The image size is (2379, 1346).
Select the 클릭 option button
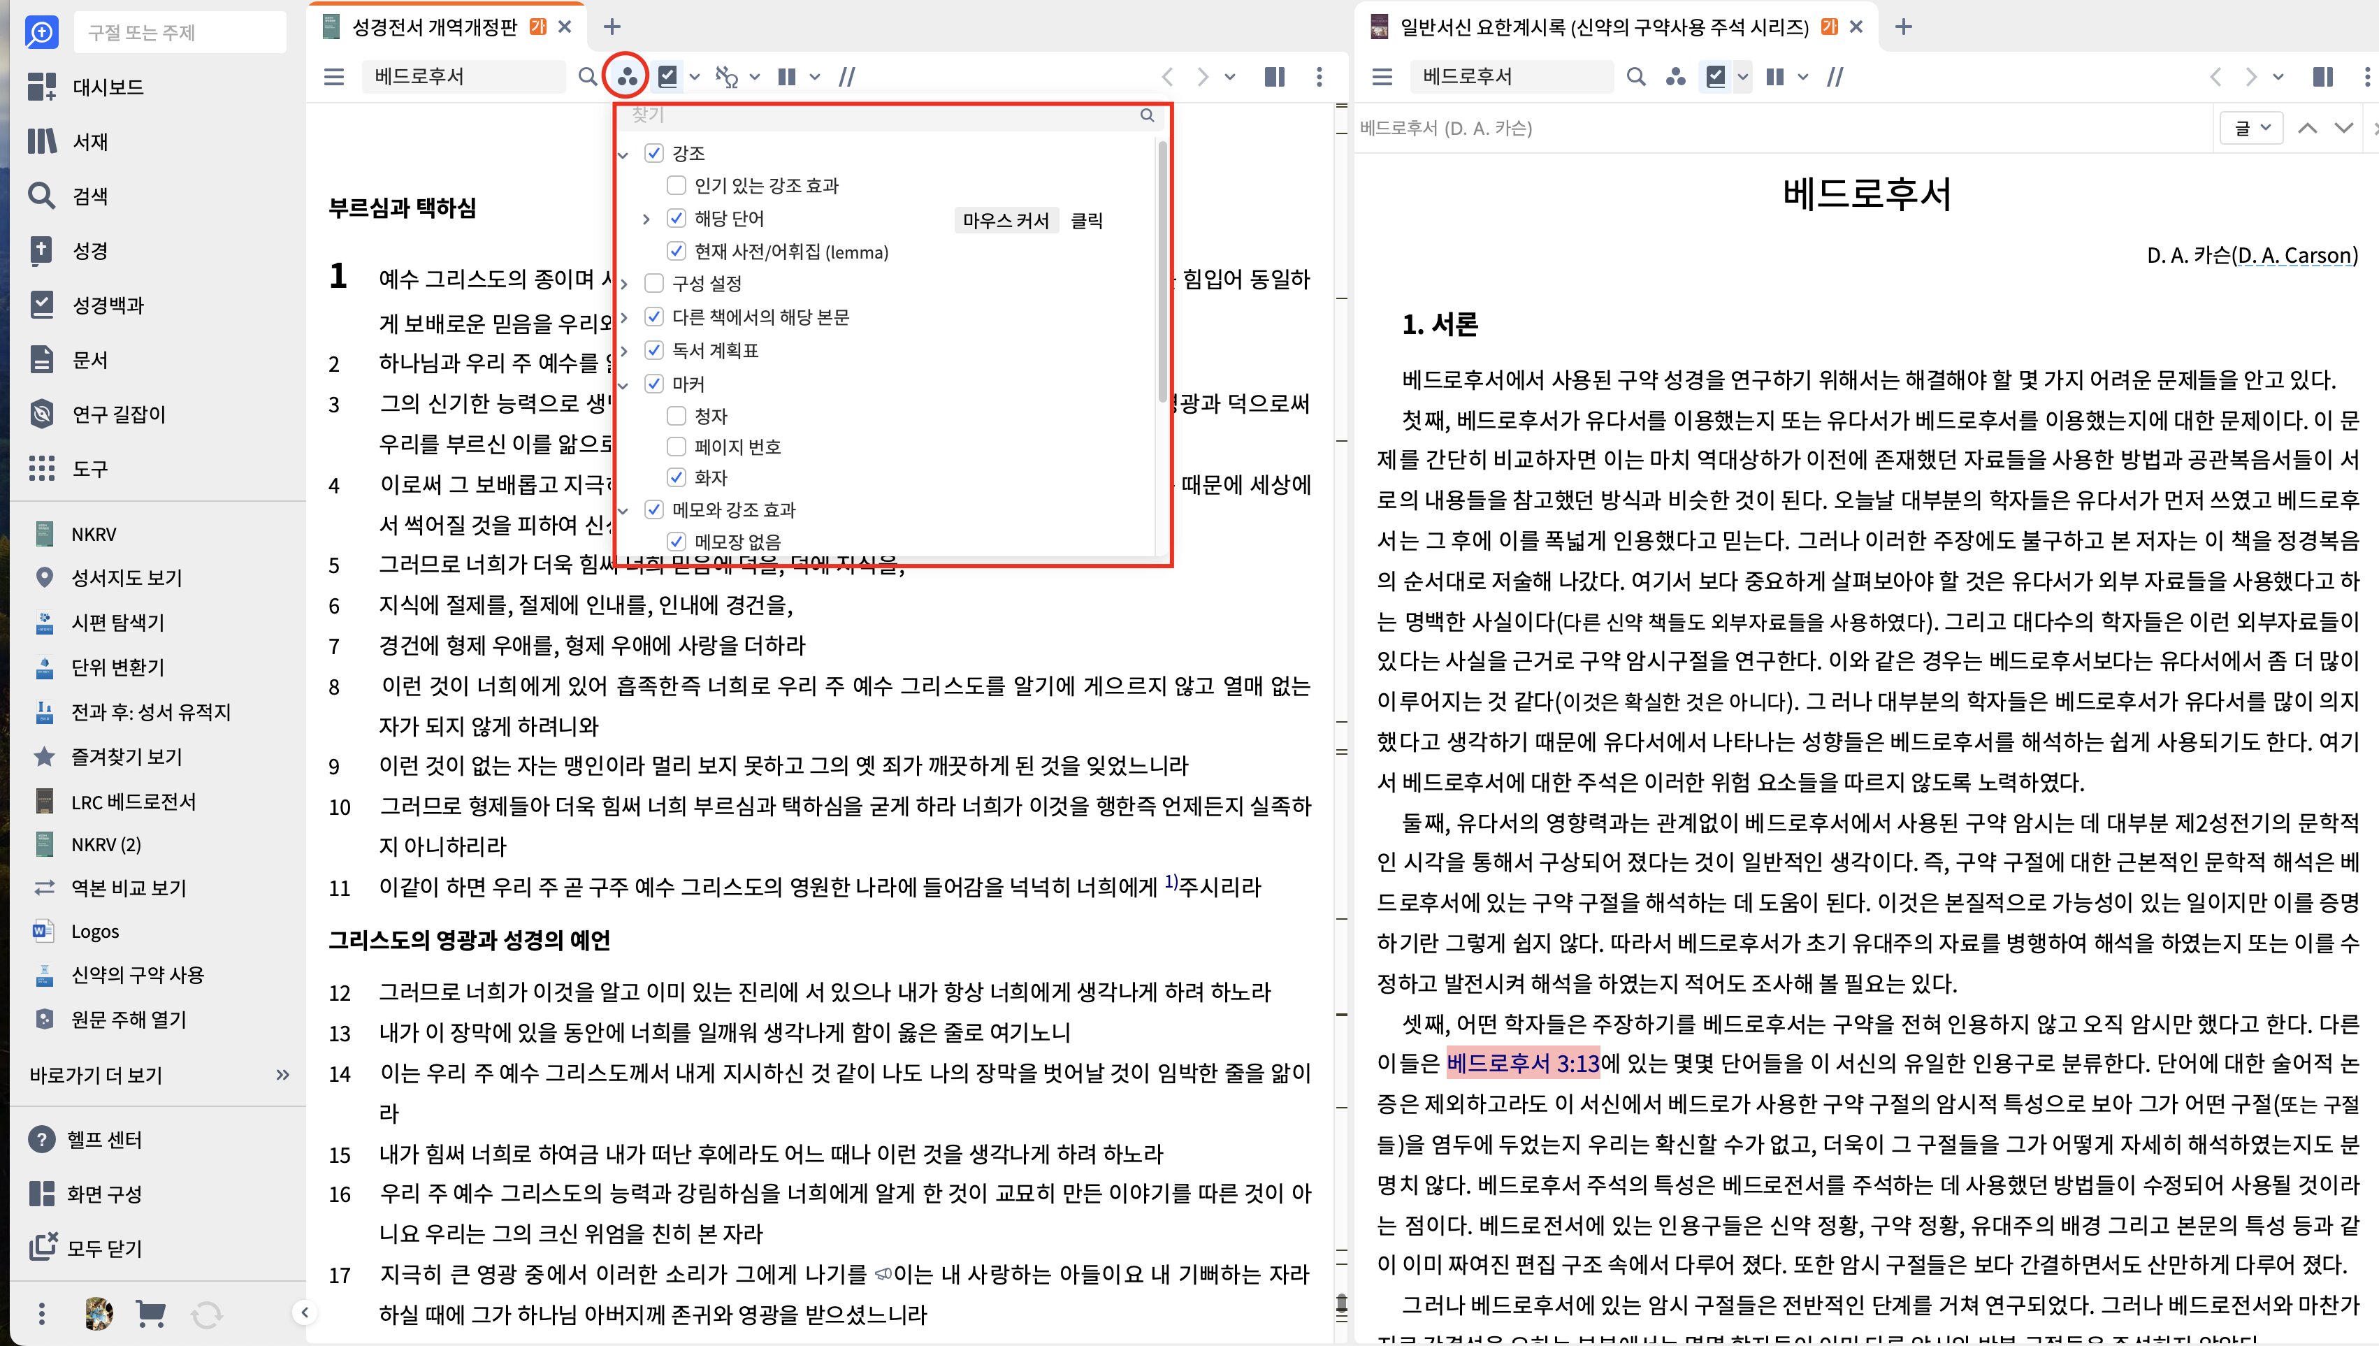pyautogui.click(x=1086, y=220)
